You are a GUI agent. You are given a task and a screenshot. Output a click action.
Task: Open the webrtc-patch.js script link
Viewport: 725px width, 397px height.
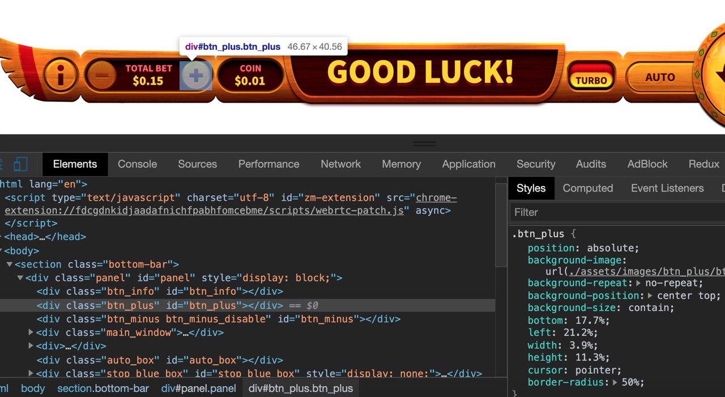[x=231, y=204]
